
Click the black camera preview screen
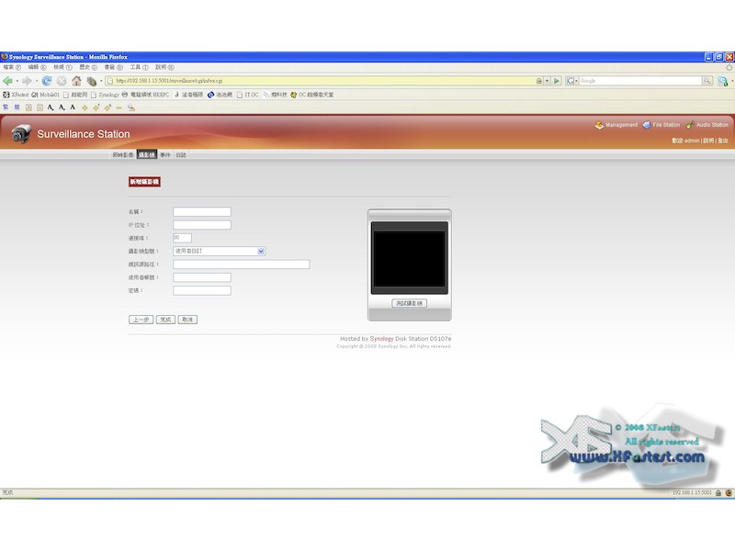[409, 259]
